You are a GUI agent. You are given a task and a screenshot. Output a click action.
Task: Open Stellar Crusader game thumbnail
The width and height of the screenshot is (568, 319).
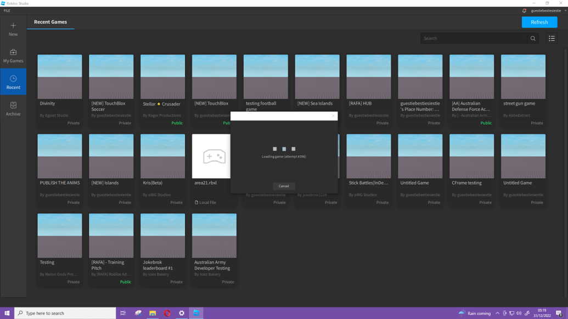pyautogui.click(x=162, y=77)
